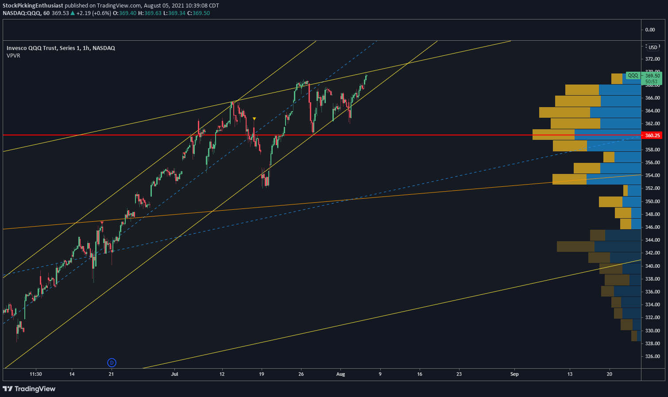This screenshot has width=668, height=397.
Task: Click the 369.50 current price label
Action: [x=652, y=76]
